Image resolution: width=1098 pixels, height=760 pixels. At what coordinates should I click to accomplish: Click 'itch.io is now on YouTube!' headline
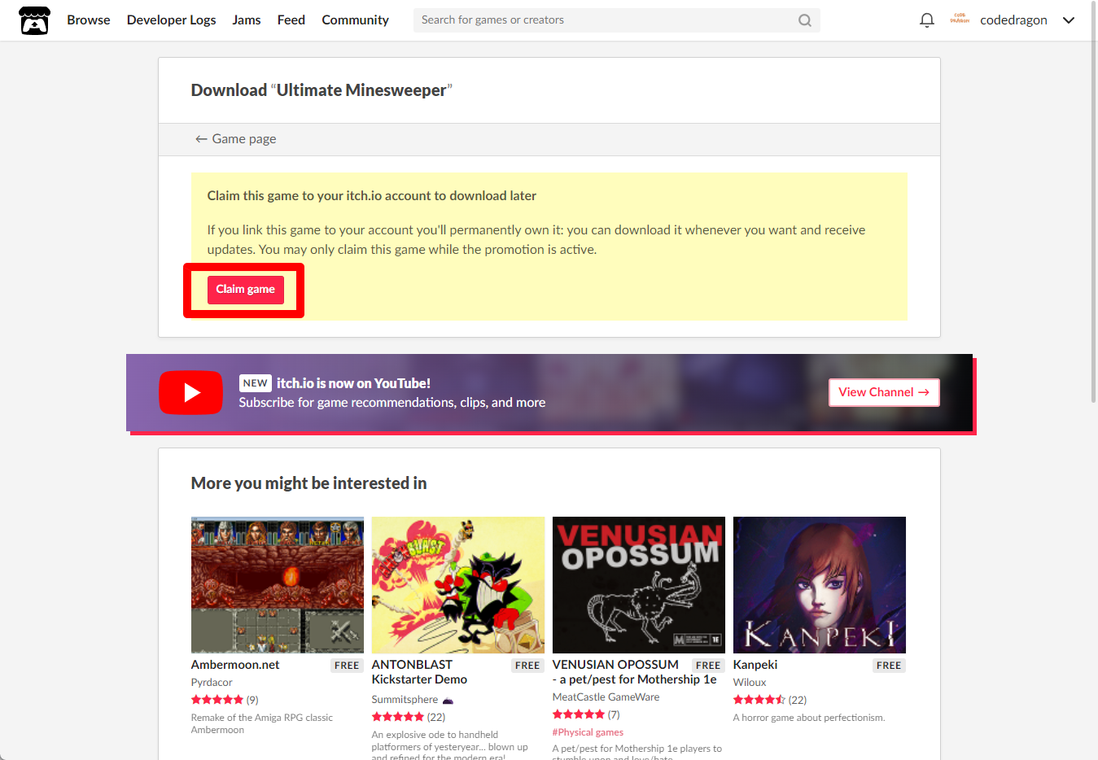pos(353,383)
